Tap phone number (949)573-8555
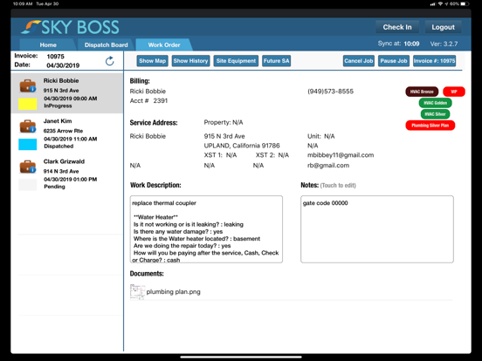This screenshot has width=482, height=361. (330, 92)
